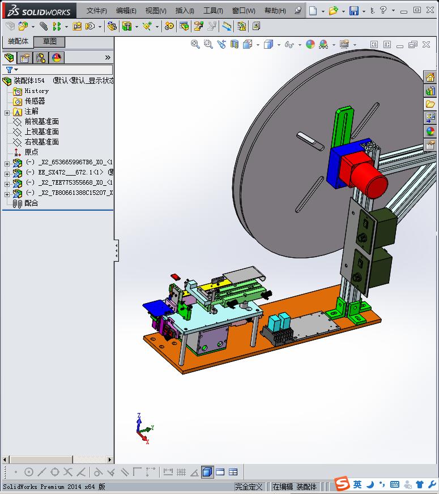
Task: Click the Linear Component Pattern icon
Action: point(57,26)
